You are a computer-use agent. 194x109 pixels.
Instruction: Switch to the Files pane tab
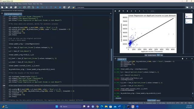point(162,55)
